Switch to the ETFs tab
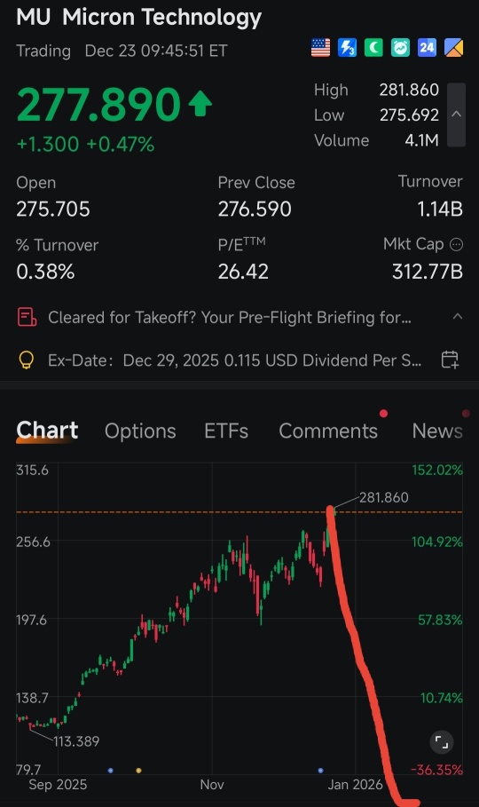This screenshot has height=807, width=479. tap(226, 431)
